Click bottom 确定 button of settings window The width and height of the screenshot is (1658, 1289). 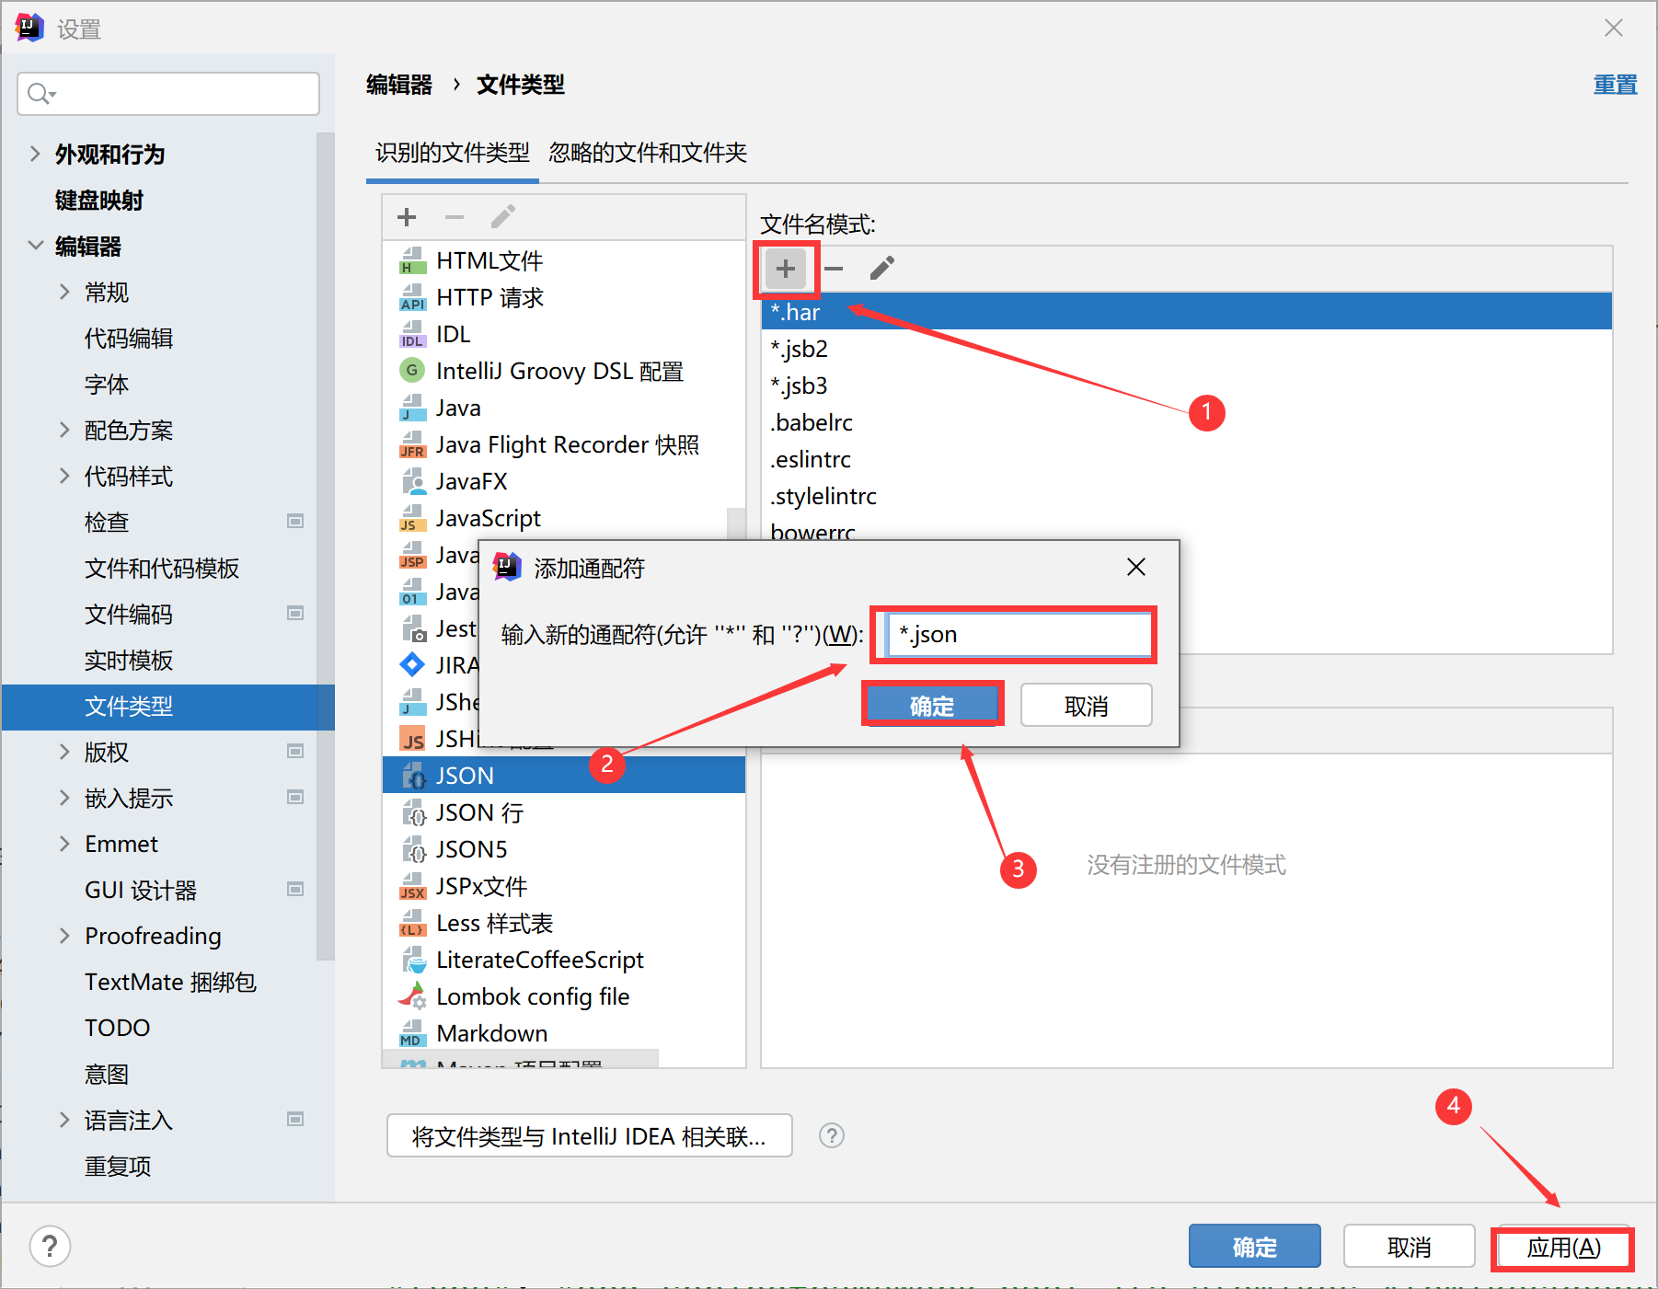[x=1255, y=1247]
